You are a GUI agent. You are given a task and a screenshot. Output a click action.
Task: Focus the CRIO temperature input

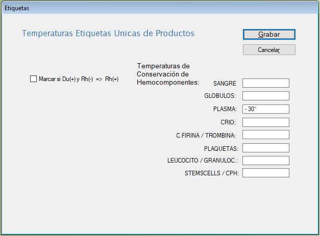[x=265, y=122]
